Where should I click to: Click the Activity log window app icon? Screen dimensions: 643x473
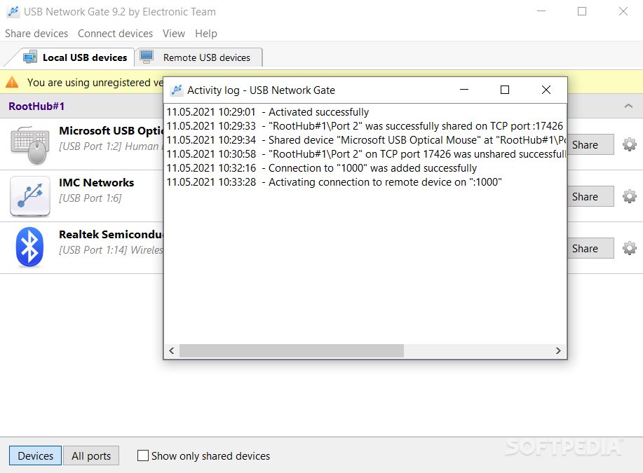[177, 90]
